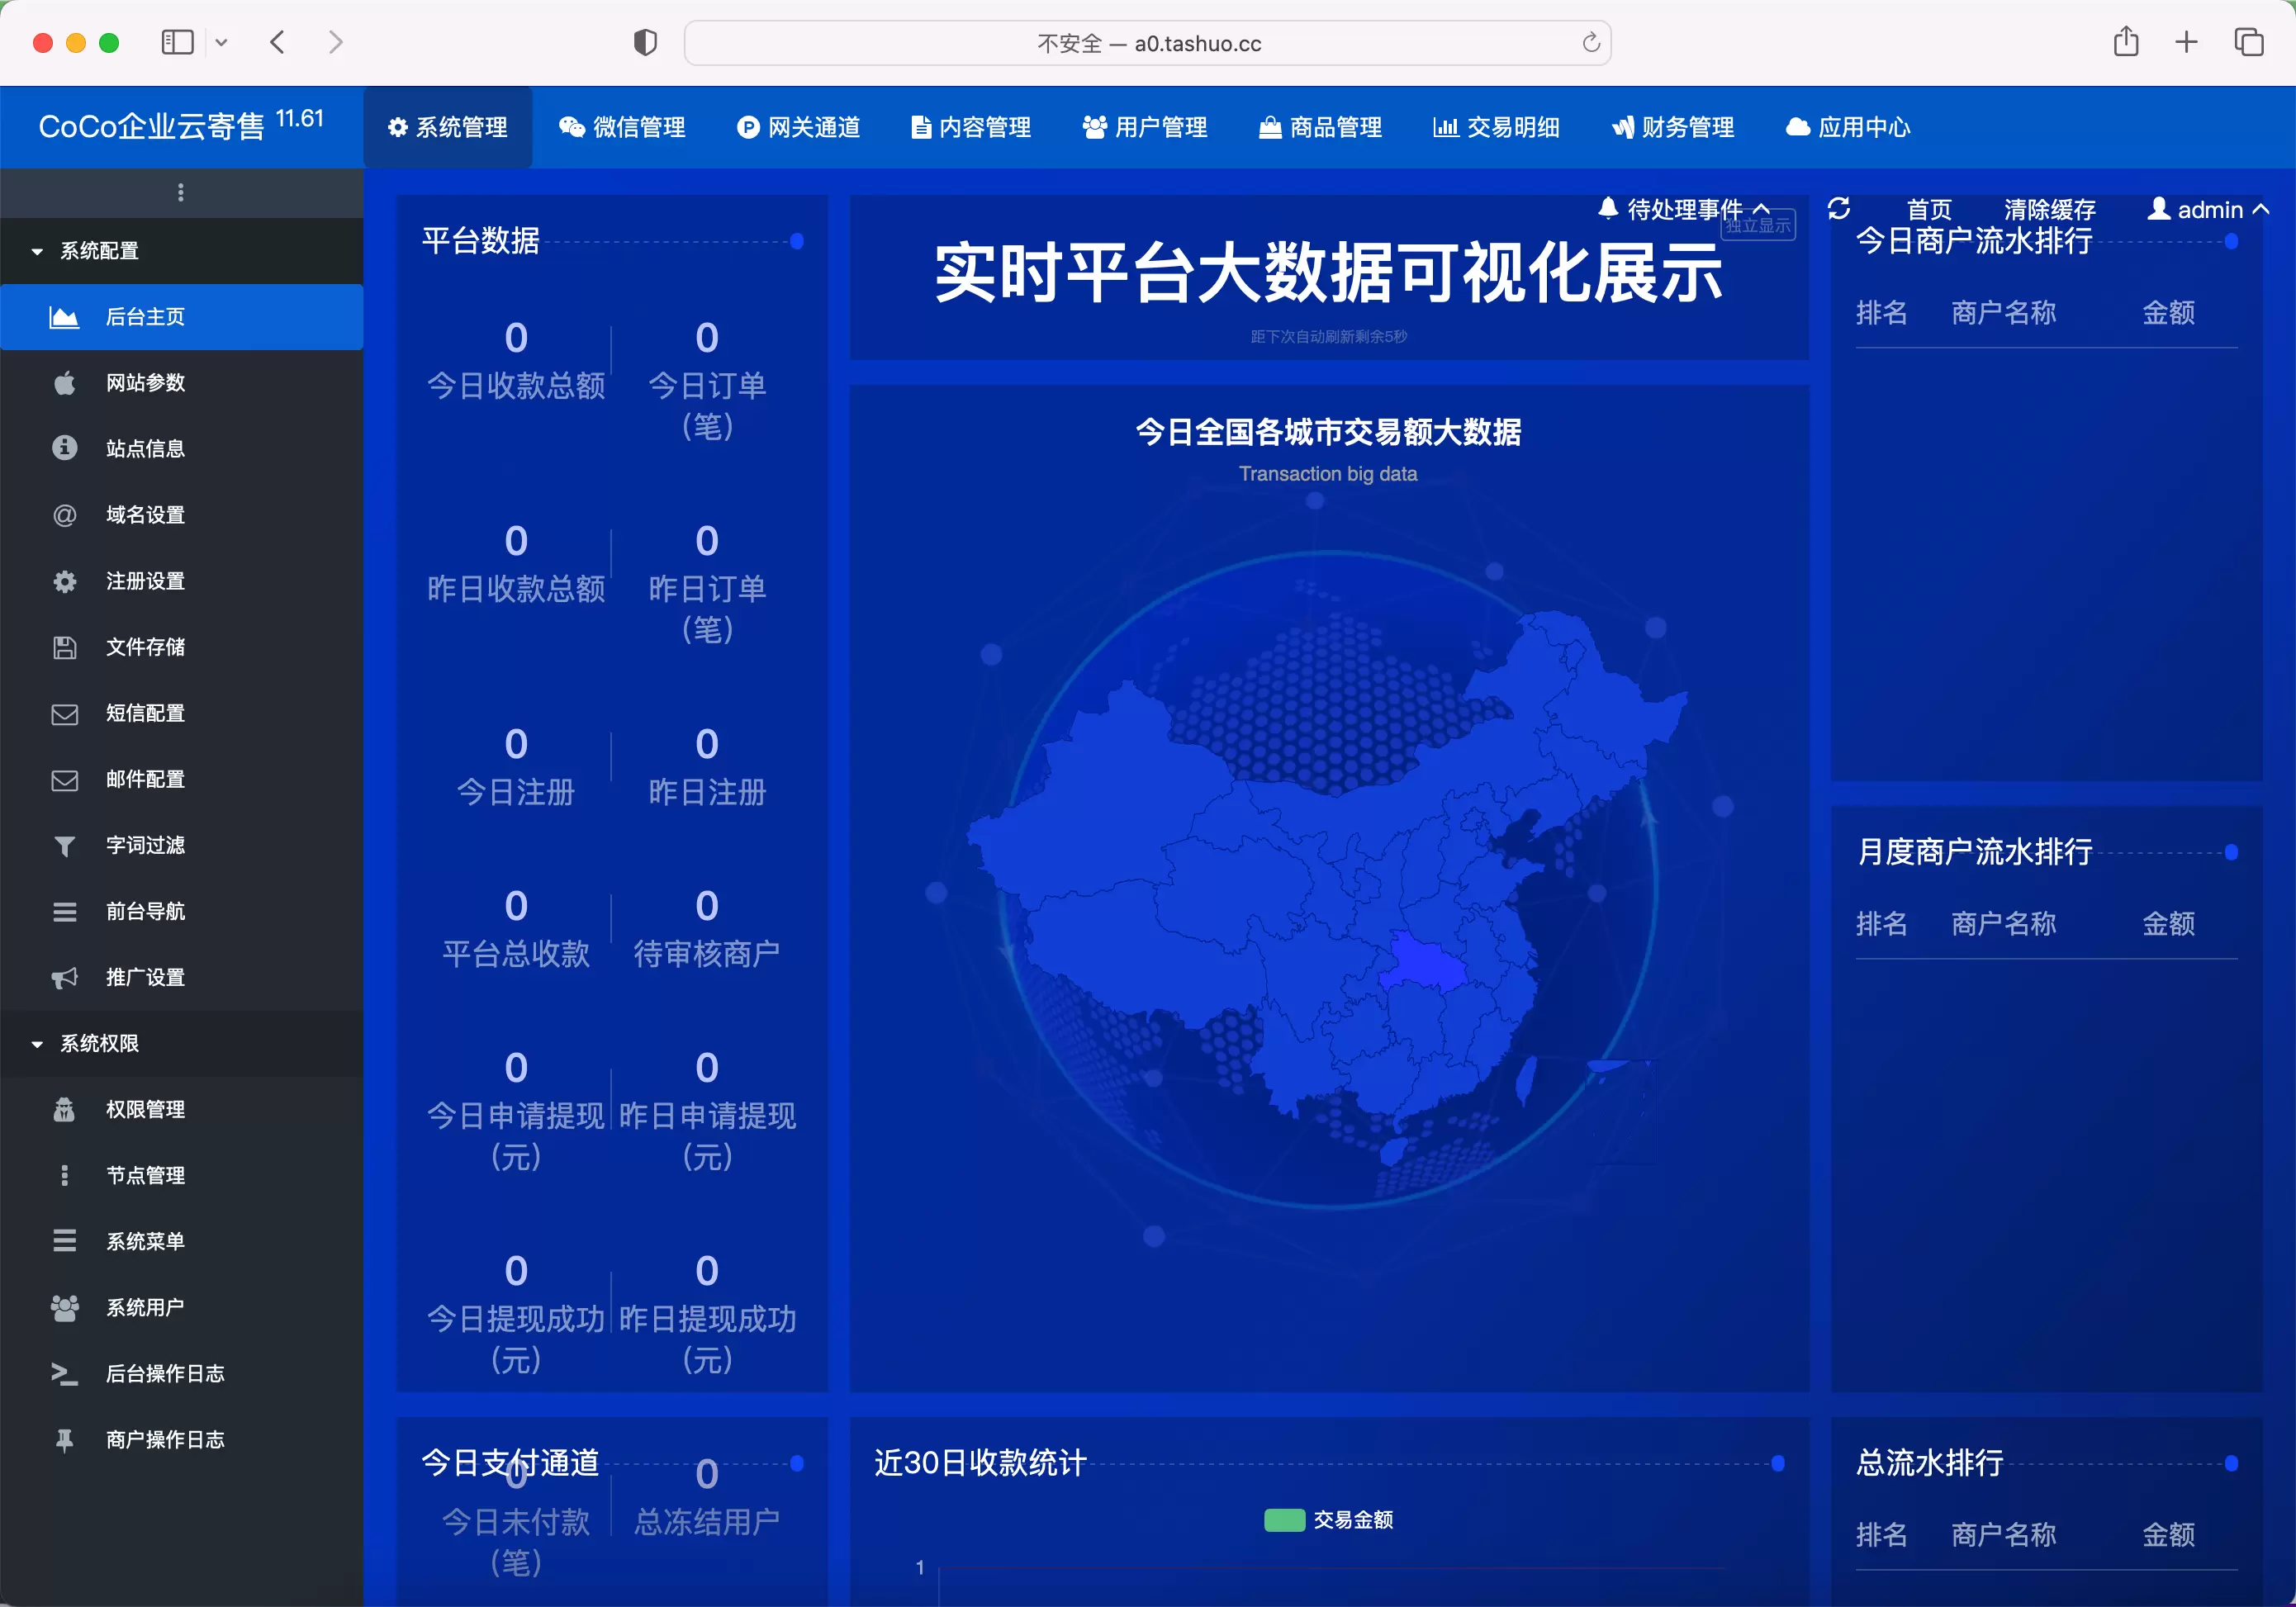The width and height of the screenshot is (2296, 1607).
Task: Click the 近30日收款统计 panel heading
Action: pyautogui.click(x=980, y=1463)
